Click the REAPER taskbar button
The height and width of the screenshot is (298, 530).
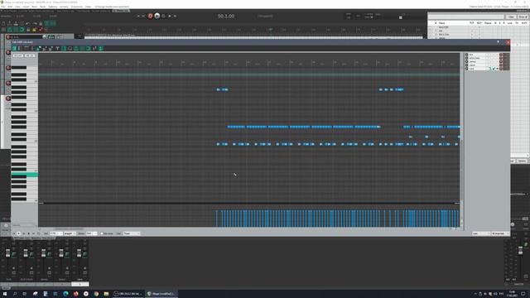click(x=161, y=294)
